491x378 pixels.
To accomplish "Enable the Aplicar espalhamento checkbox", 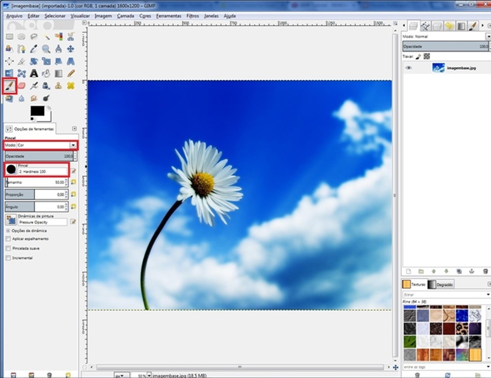I will (8, 239).
